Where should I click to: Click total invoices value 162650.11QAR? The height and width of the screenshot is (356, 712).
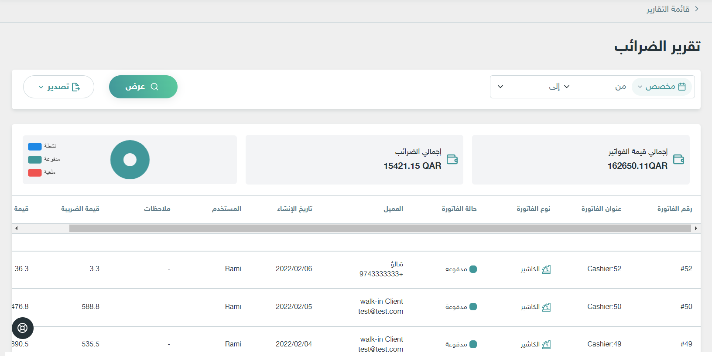point(637,166)
